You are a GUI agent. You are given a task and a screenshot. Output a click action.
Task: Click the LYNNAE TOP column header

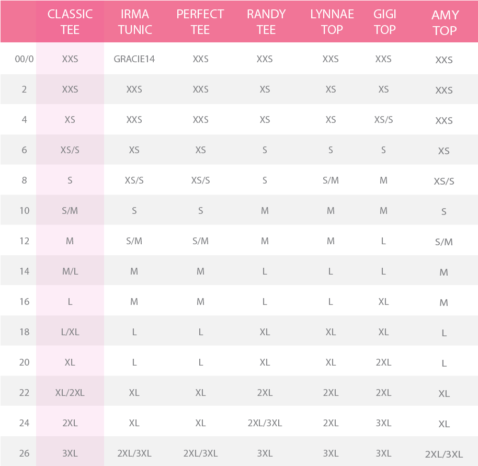click(x=332, y=22)
